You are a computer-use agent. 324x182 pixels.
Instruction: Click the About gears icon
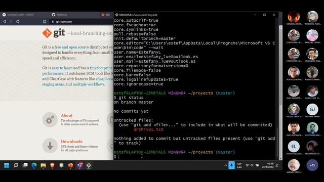click(x=50, y=120)
